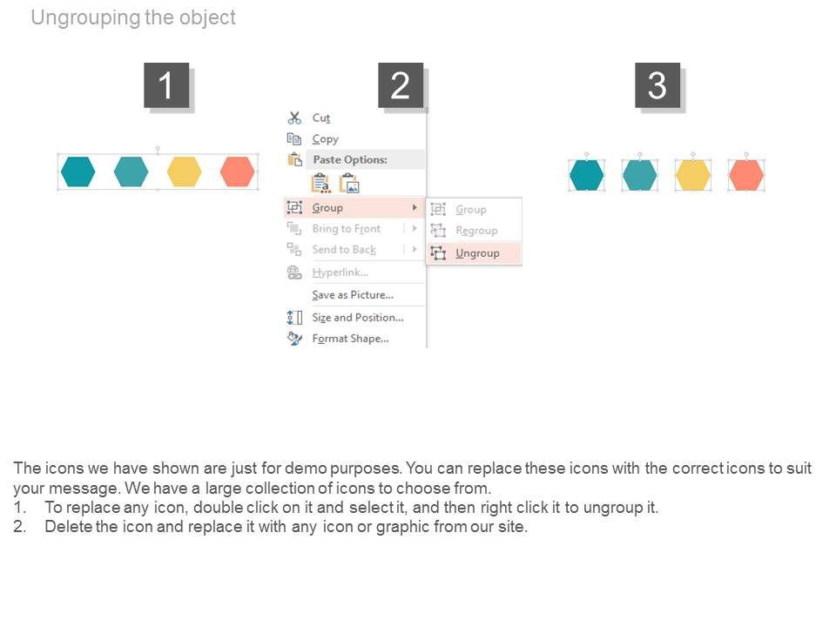Choose the Keep Source Formatting paste icon

point(320,183)
